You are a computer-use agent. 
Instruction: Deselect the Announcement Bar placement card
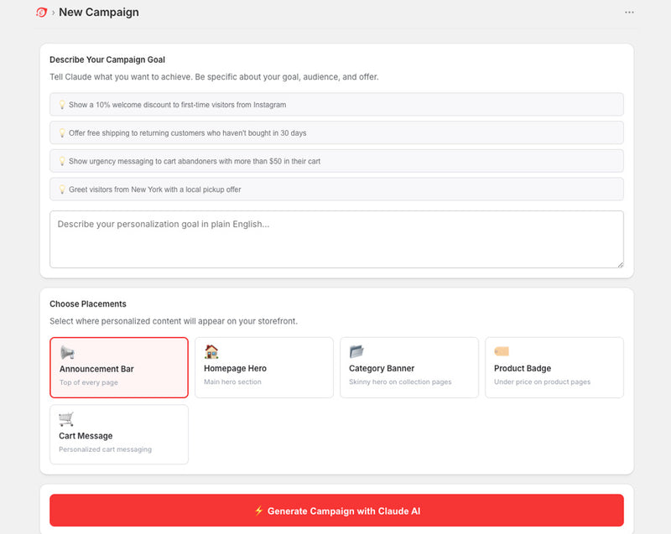pos(119,368)
